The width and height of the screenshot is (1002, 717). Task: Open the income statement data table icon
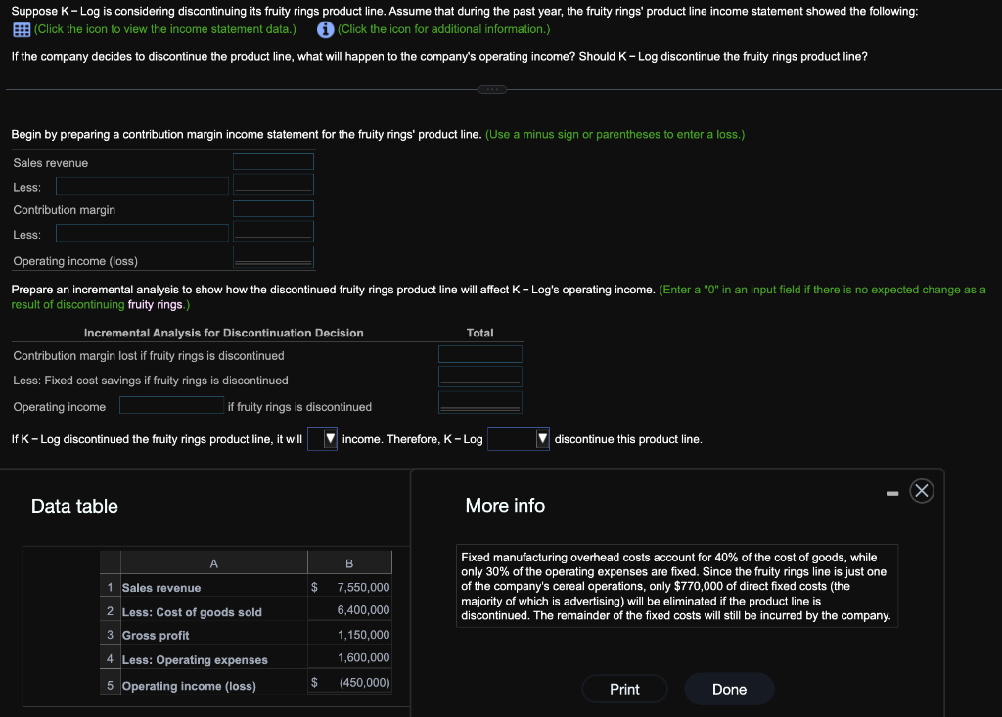click(x=22, y=30)
